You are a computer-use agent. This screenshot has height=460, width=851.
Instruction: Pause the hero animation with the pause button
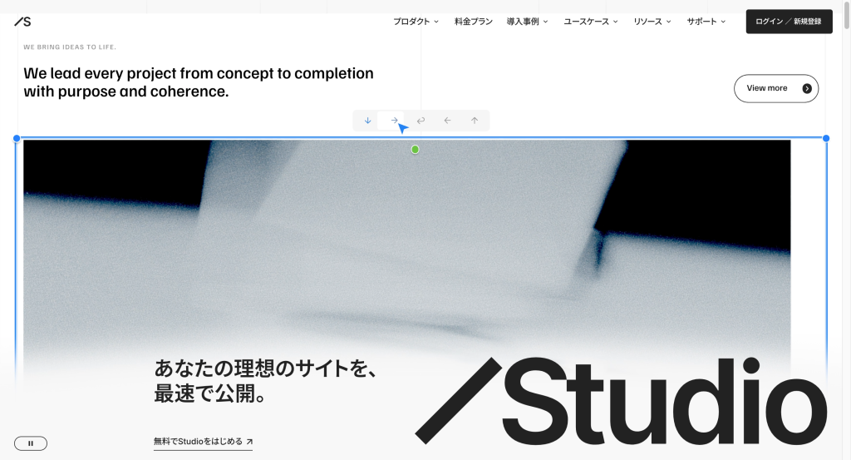(31, 443)
